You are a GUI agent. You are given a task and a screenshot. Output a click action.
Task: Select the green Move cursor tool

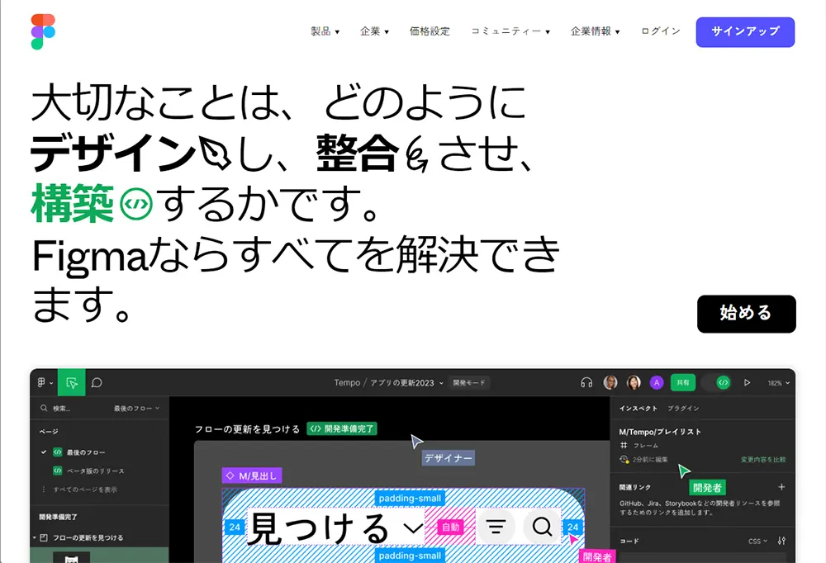coord(72,383)
